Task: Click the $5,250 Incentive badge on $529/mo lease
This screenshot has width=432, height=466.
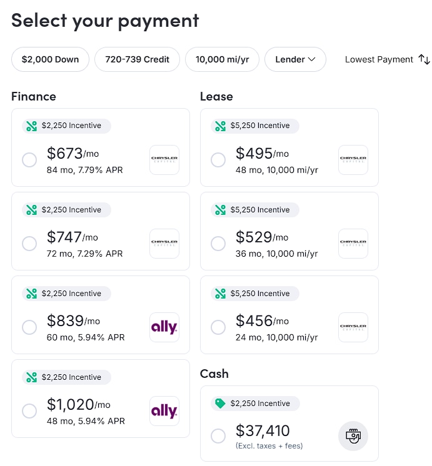Action: coord(255,210)
